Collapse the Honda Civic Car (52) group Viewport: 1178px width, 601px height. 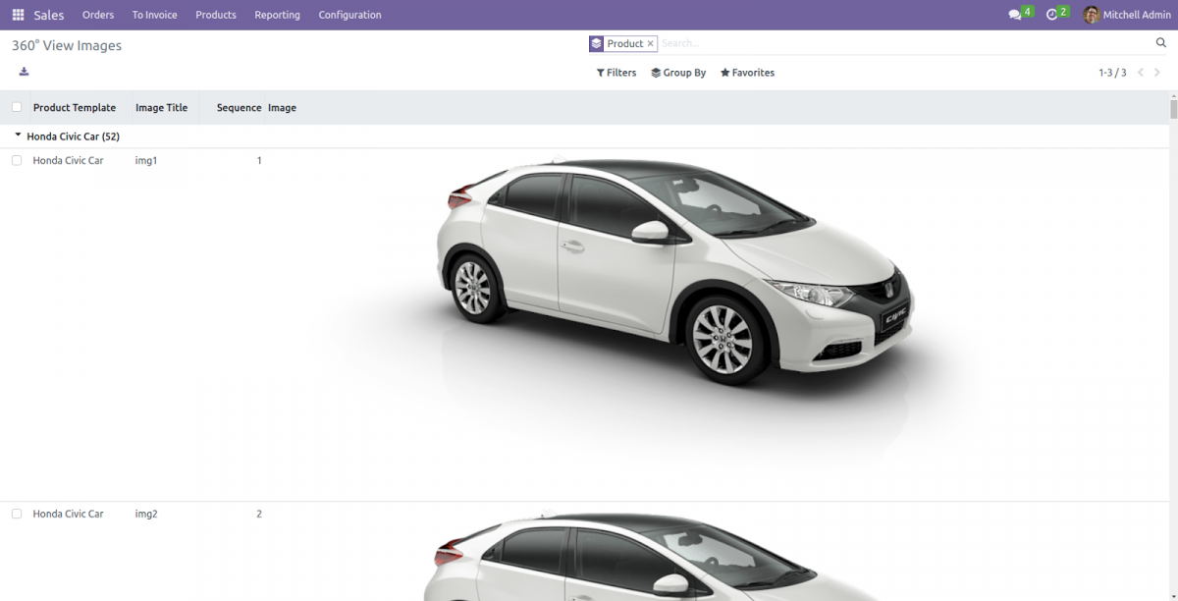(x=17, y=136)
